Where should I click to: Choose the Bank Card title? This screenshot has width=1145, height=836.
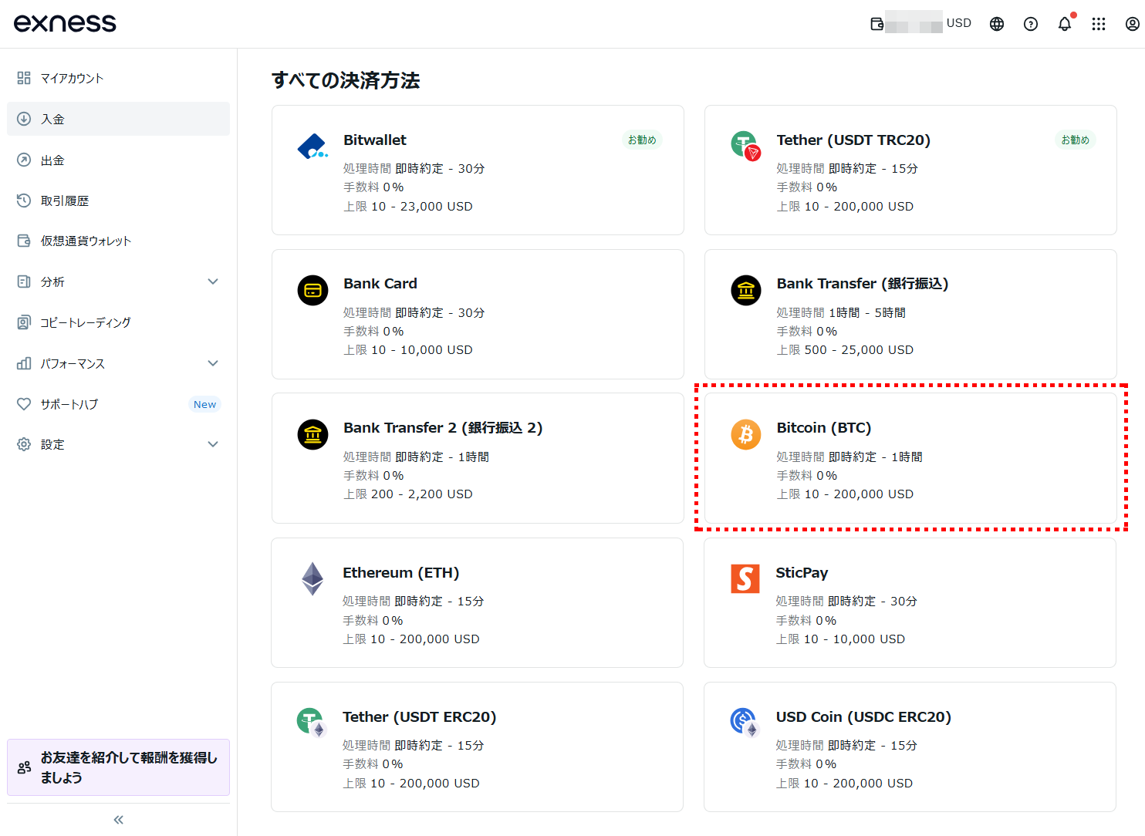(x=380, y=283)
